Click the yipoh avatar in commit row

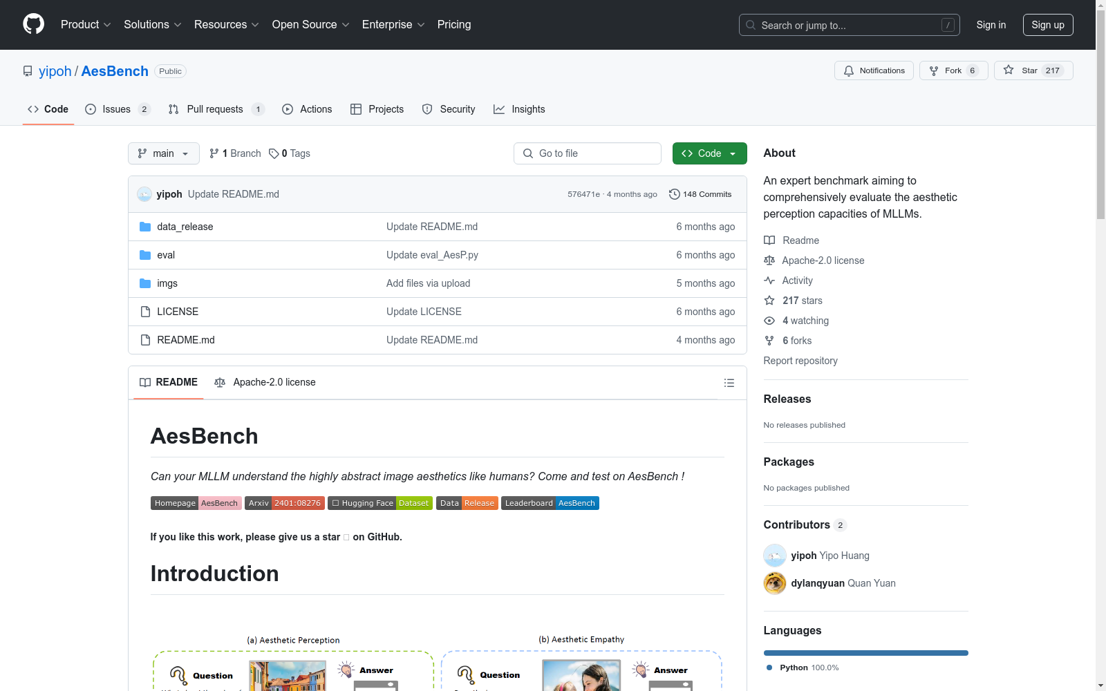pyautogui.click(x=144, y=194)
